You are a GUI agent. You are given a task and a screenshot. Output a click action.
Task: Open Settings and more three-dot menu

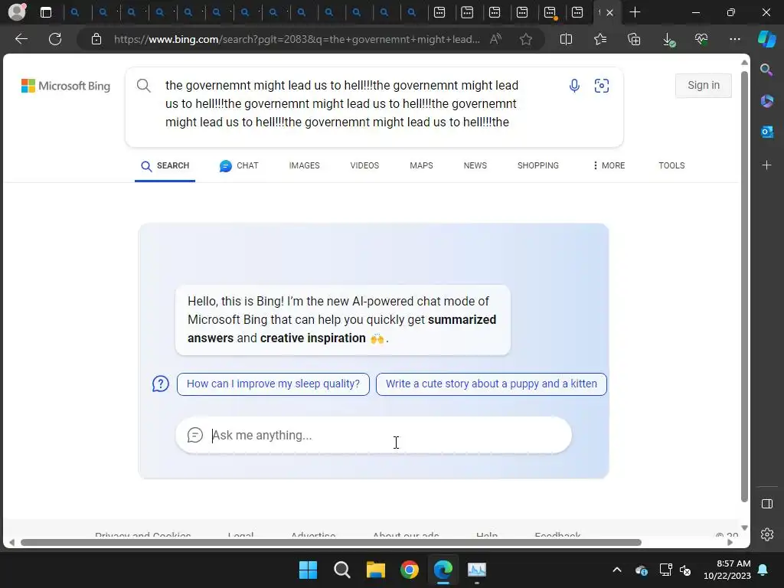[x=734, y=39]
